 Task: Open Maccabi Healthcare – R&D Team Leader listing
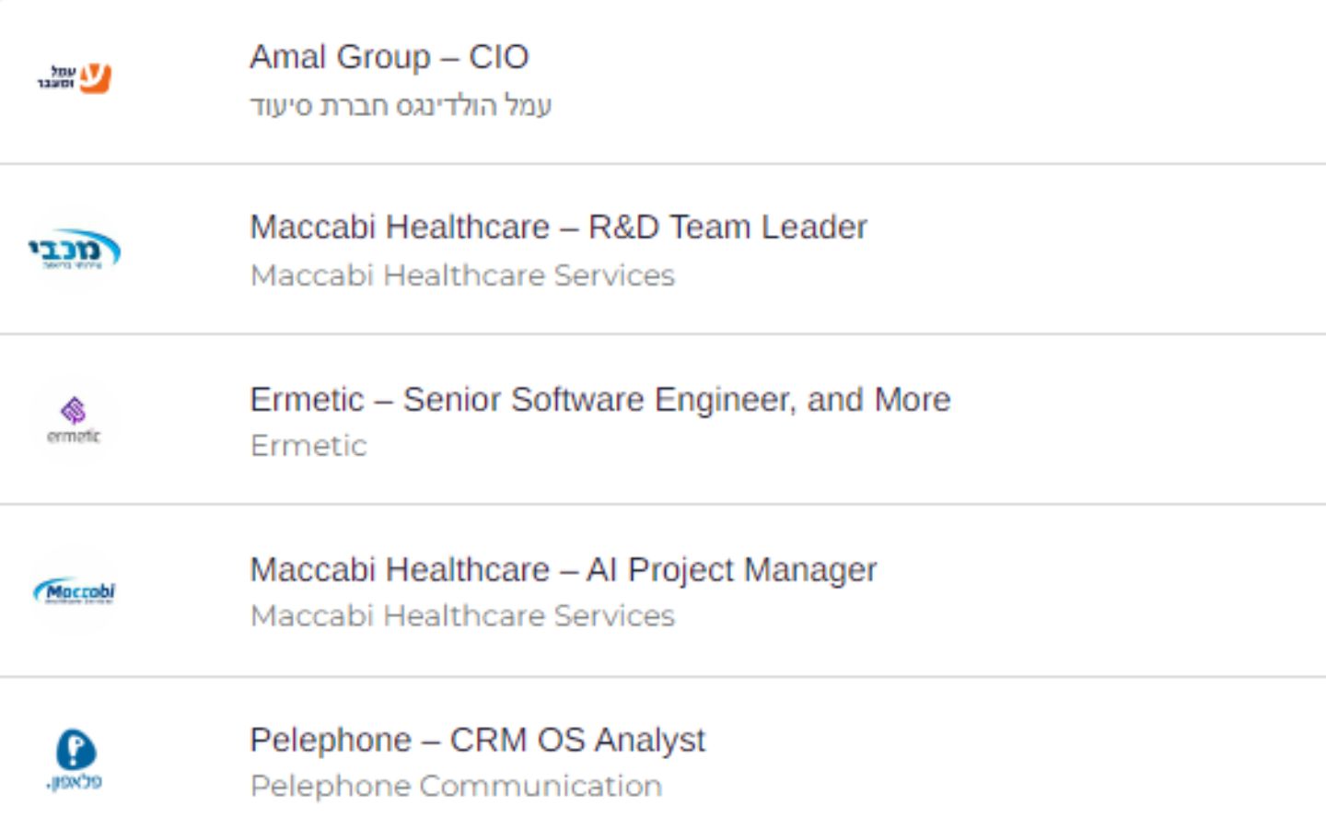[558, 227]
